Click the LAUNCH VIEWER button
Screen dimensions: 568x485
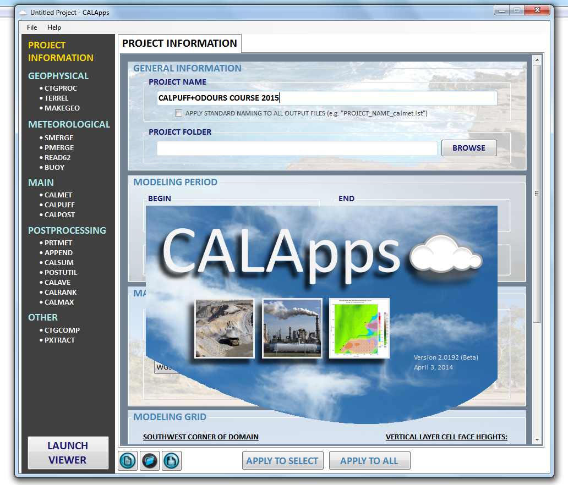pos(68,453)
